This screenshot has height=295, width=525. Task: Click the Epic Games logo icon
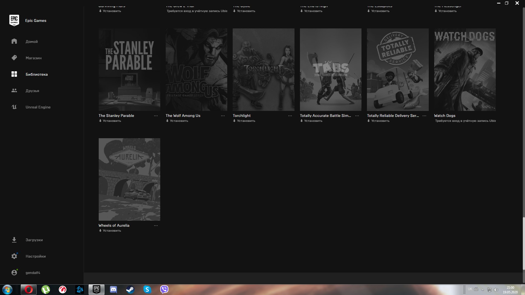(14, 20)
